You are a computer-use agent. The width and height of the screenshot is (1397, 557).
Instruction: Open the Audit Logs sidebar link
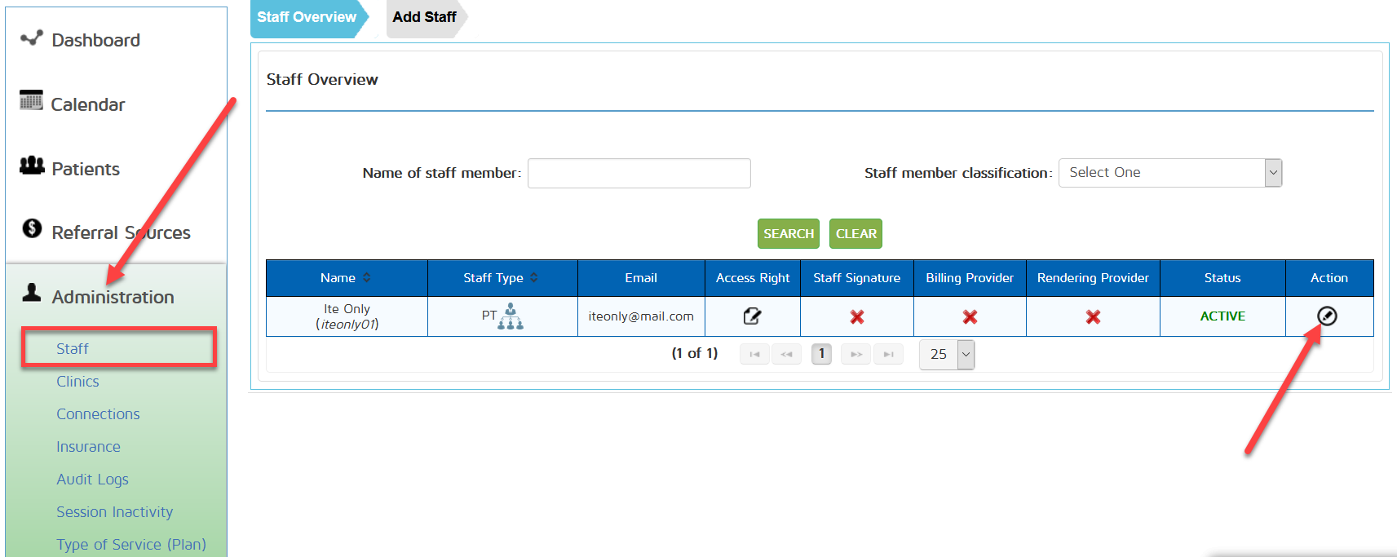tap(92, 480)
